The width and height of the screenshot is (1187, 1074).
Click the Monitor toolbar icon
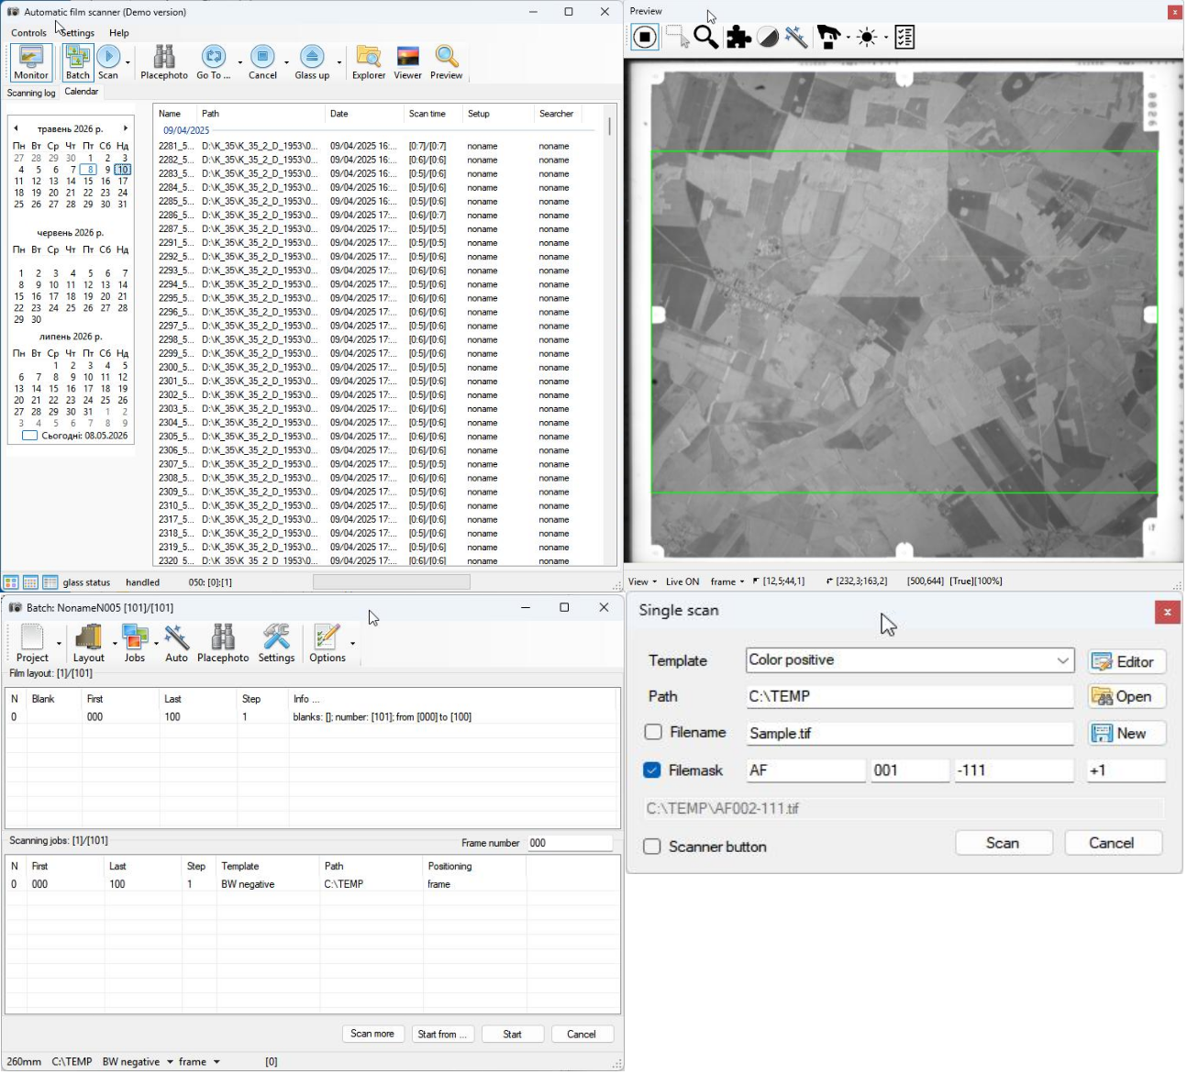coord(31,63)
